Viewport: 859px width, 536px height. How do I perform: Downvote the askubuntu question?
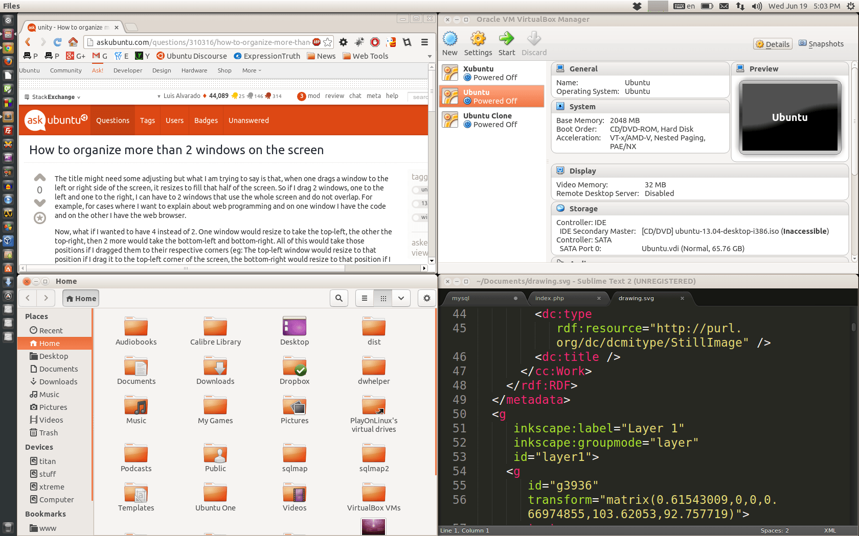coord(40,203)
